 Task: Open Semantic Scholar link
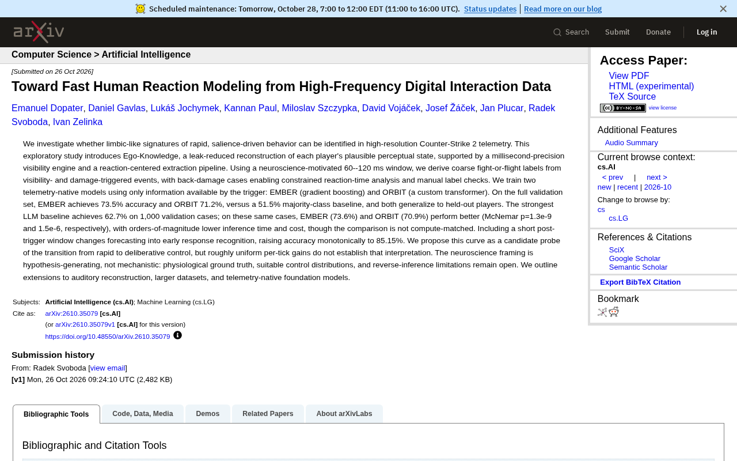pyautogui.click(x=638, y=267)
